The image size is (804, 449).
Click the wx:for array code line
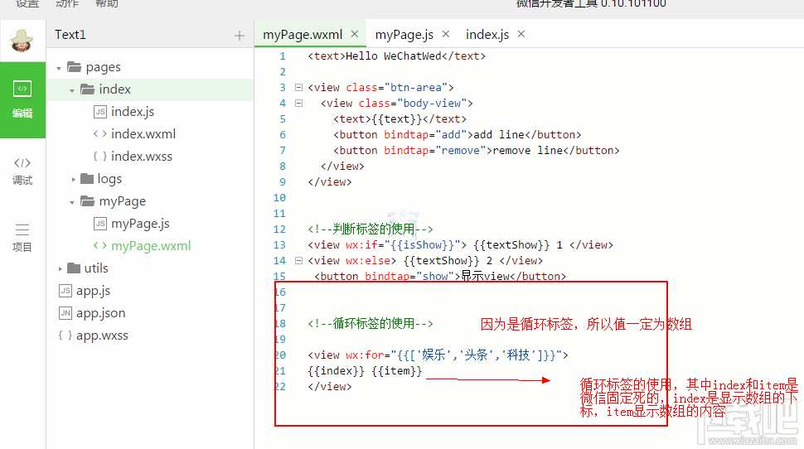click(438, 355)
